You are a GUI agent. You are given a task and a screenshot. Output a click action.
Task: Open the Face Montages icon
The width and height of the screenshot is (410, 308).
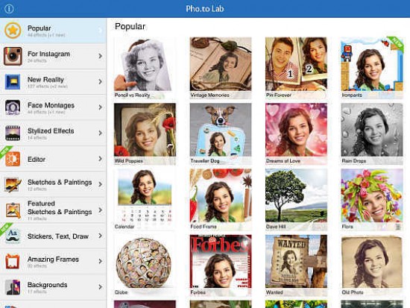13,107
